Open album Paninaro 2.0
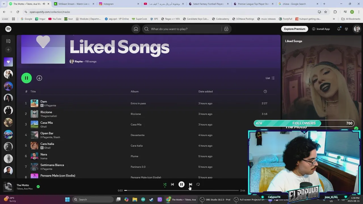 [x=138, y=167]
